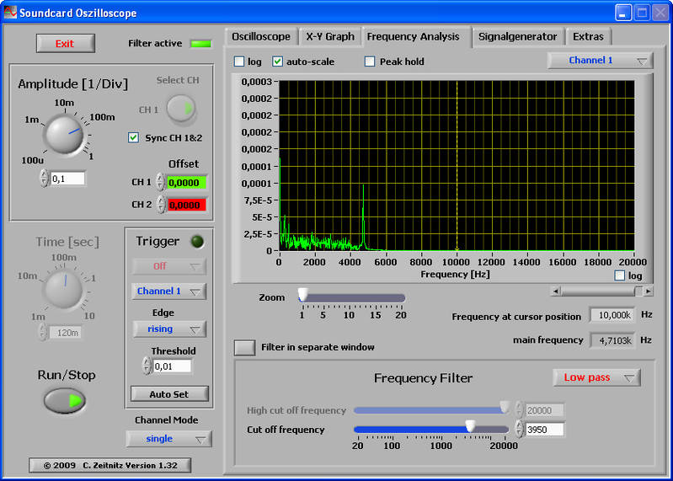Screen dimensions: 673x481
Task: Click the Filter active green indicator
Action: 200,44
